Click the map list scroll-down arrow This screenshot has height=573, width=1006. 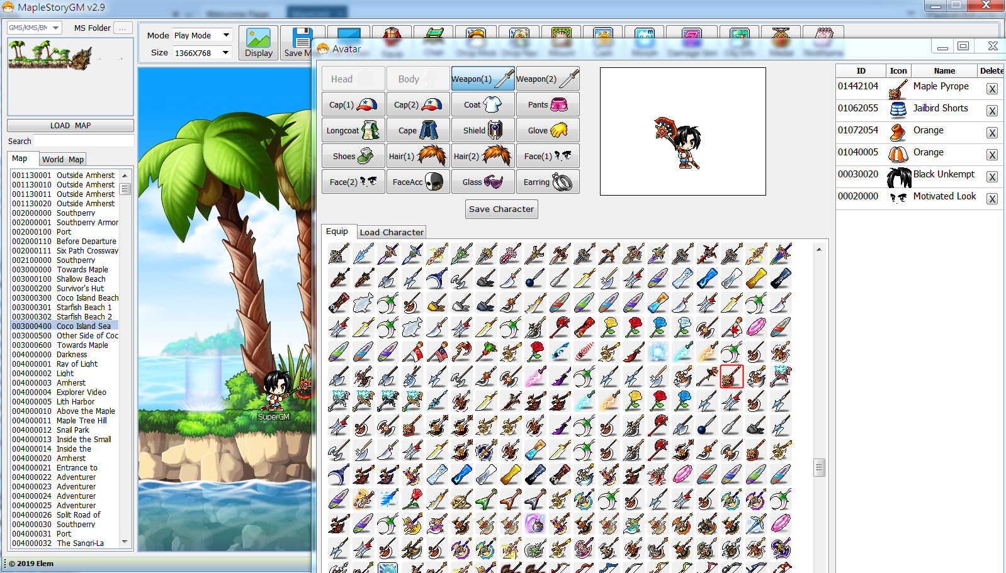pos(125,542)
